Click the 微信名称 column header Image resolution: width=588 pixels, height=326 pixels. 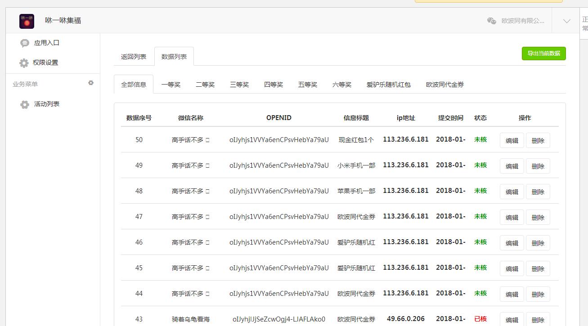click(191, 118)
